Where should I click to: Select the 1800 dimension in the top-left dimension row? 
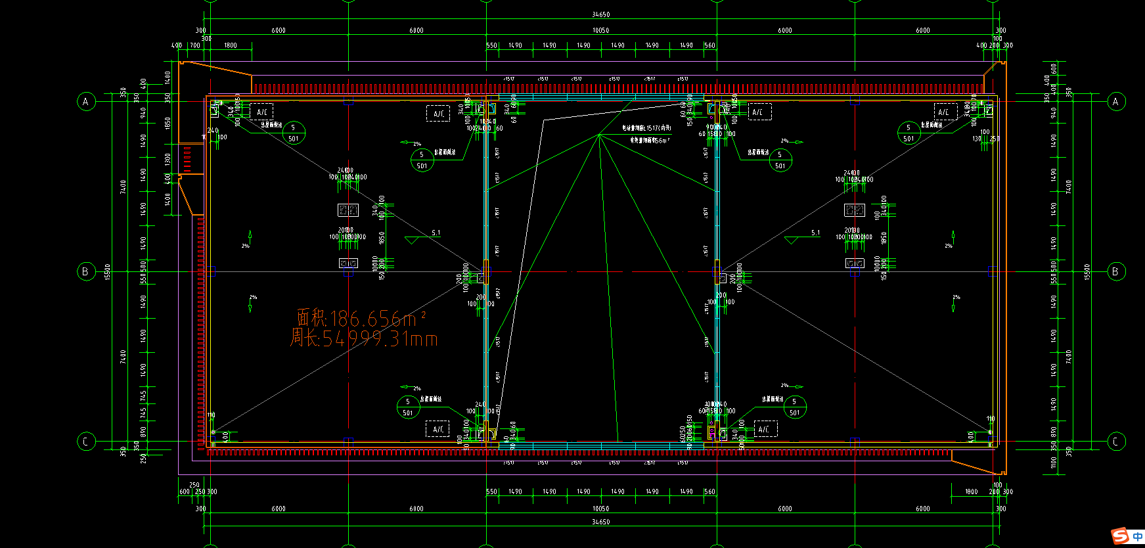click(231, 45)
